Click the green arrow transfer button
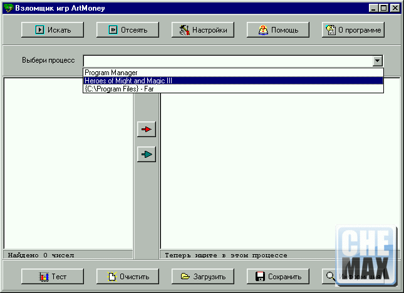Screen dimensions: 404x293 (147, 154)
